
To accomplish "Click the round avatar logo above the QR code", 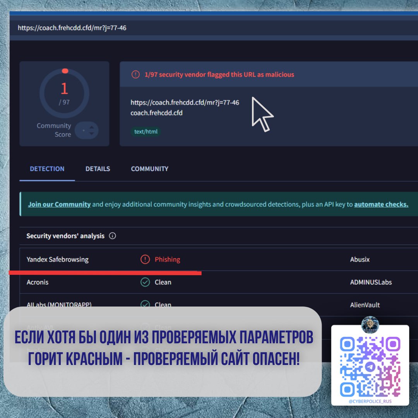I will click(370, 325).
